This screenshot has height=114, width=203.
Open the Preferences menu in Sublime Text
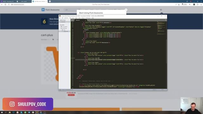pyautogui.click(x=88, y=18)
